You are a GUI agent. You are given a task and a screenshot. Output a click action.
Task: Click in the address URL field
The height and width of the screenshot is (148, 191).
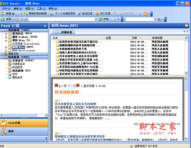tap(62, 19)
